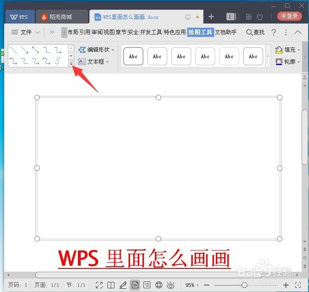The height and width of the screenshot is (292, 309).
Task: Switch to the WPS home tab
Action: [x=20, y=17]
